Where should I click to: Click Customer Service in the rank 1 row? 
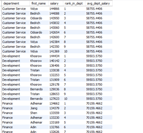tap(14, 9)
